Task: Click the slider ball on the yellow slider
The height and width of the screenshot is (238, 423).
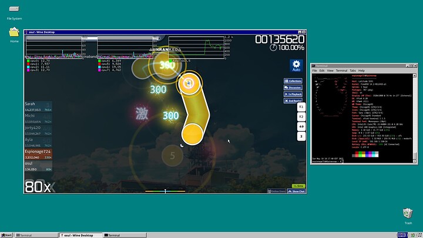Action: 189,83
